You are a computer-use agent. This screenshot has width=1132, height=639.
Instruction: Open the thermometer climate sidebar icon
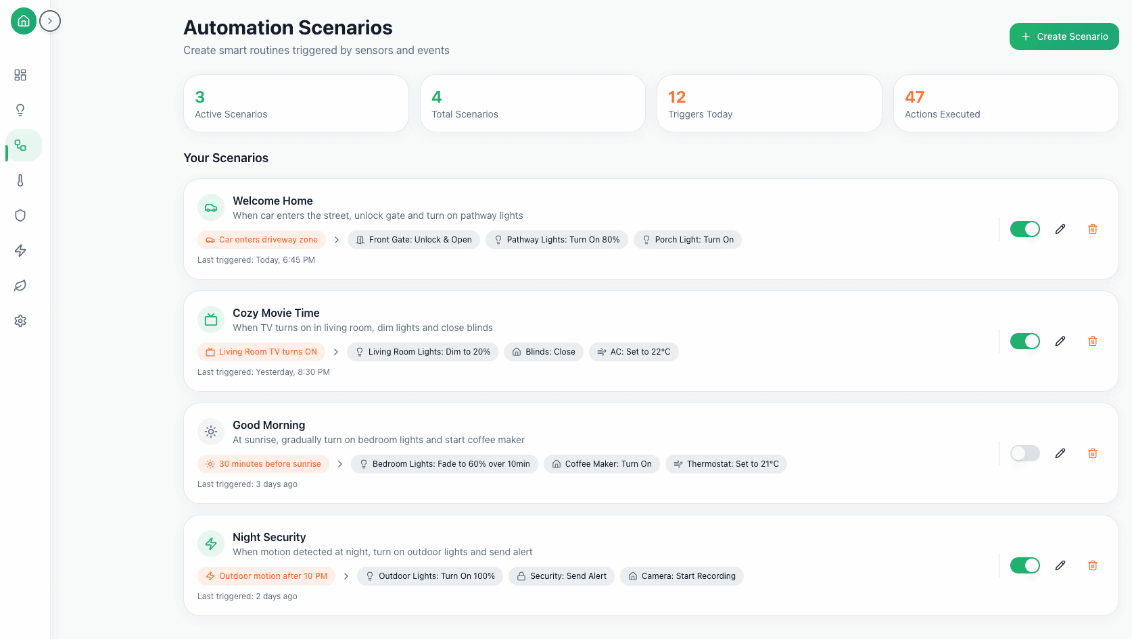20,180
